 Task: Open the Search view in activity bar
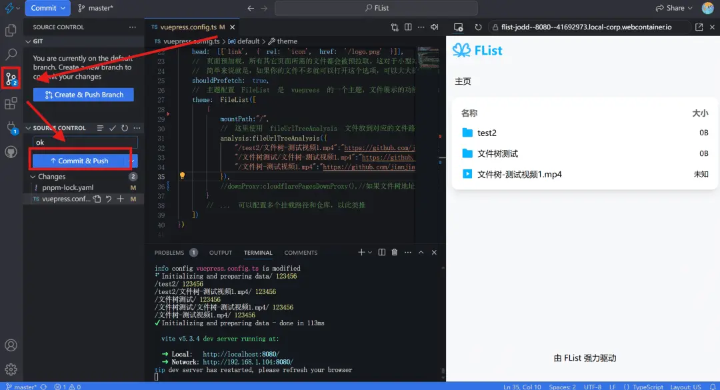[x=11, y=55]
